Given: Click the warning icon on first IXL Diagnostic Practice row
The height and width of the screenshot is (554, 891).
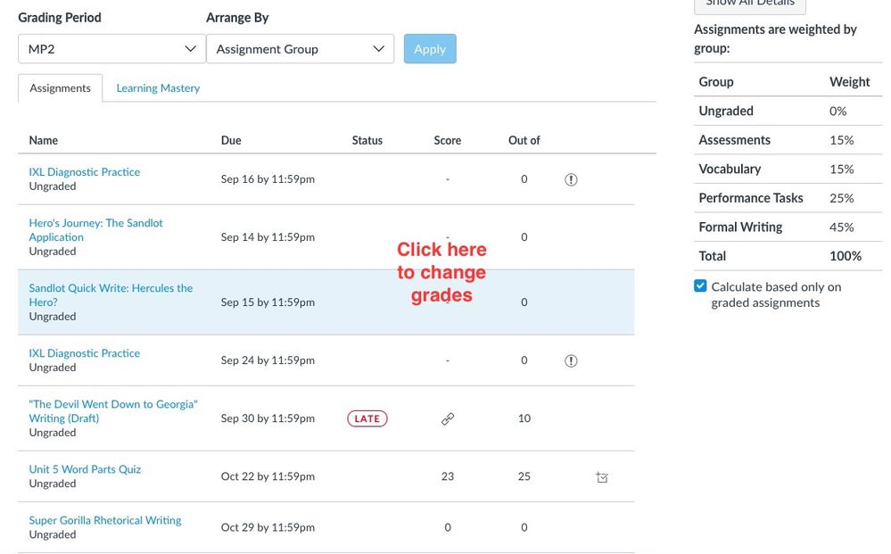Looking at the screenshot, I should [x=571, y=179].
